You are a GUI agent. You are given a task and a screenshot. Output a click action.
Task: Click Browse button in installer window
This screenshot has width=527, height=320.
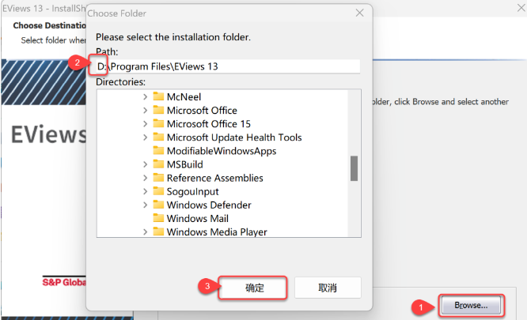[471, 305]
